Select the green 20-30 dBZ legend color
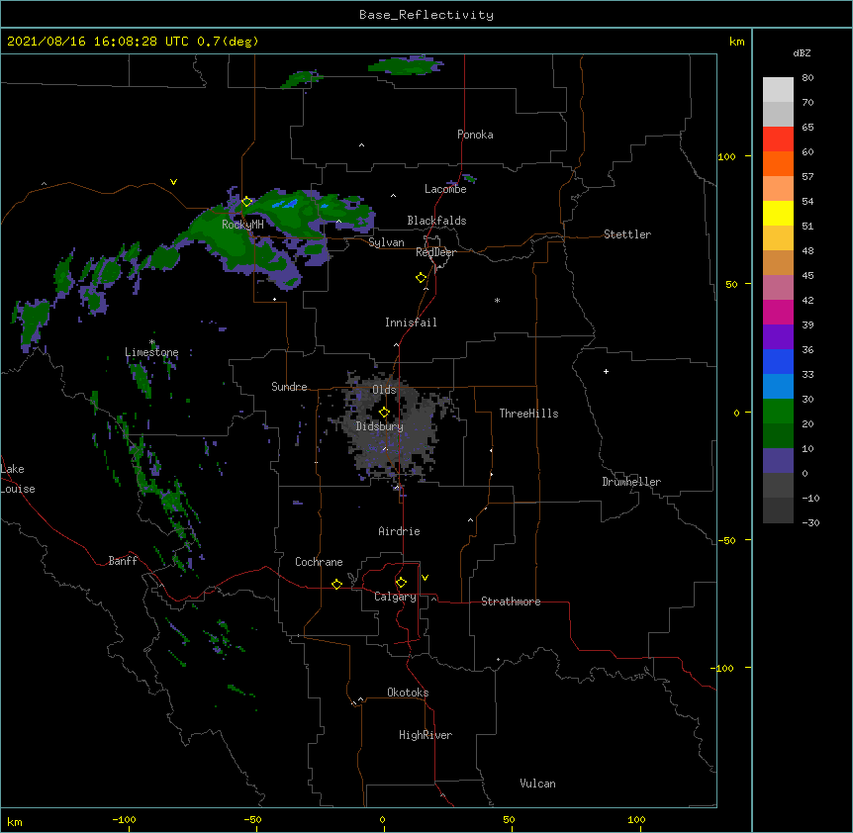Screen dimensions: 853x833 point(778,412)
